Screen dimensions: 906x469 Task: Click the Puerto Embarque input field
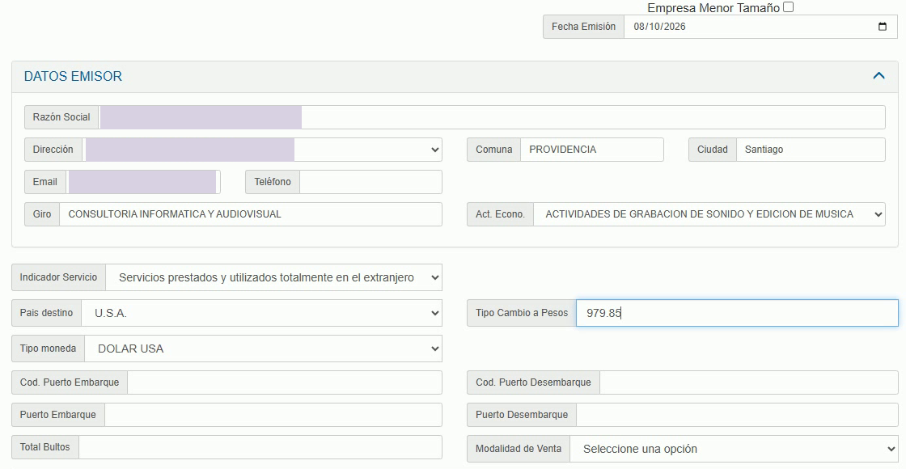tap(273, 415)
